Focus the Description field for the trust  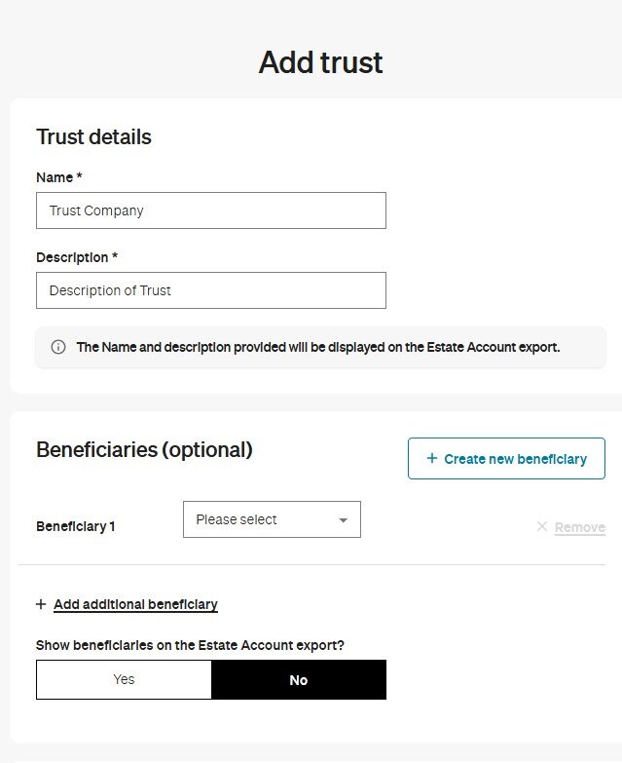210,290
